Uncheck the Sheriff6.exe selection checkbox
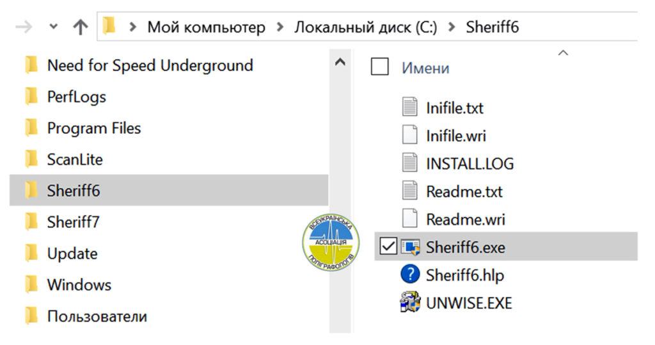This screenshot has width=655, height=345. point(388,246)
